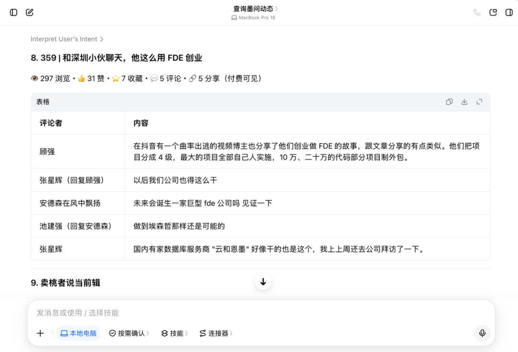This screenshot has height=352, width=518.
Task: Open the 技能 menu
Action: click(175, 333)
